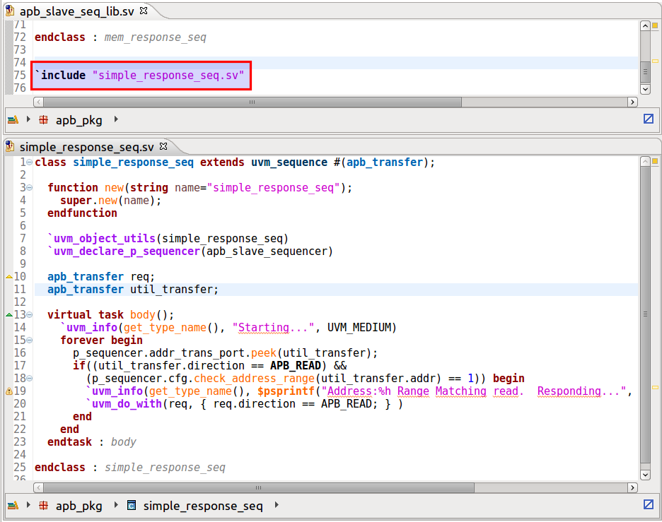
Task: Collapse the forever begin block at line 15
Action: 29,340
